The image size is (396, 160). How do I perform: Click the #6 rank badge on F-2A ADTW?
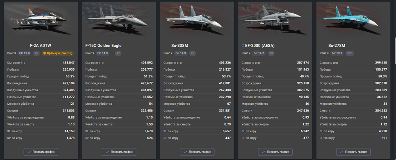(x=36, y=53)
